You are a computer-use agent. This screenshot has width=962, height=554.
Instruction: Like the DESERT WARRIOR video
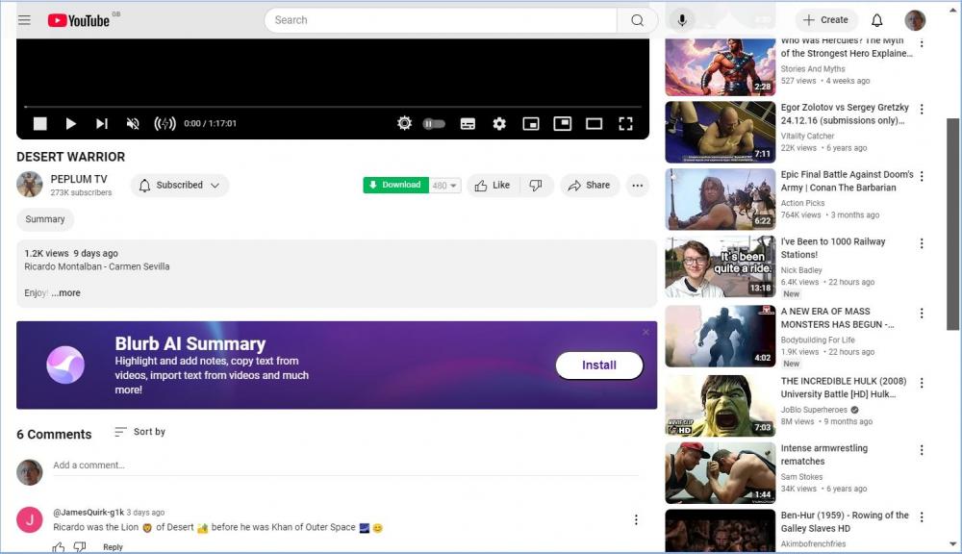coord(493,186)
